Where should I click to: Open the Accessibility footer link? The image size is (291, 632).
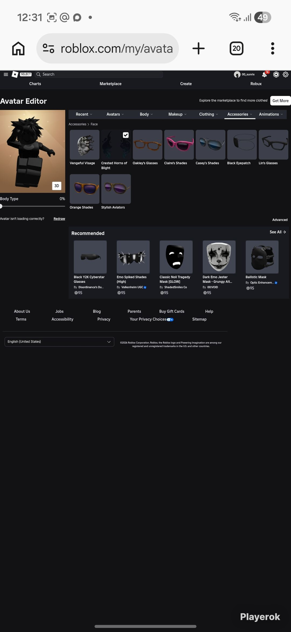pos(63,319)
